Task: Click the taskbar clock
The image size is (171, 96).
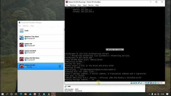Action: (x=162, y=94)
